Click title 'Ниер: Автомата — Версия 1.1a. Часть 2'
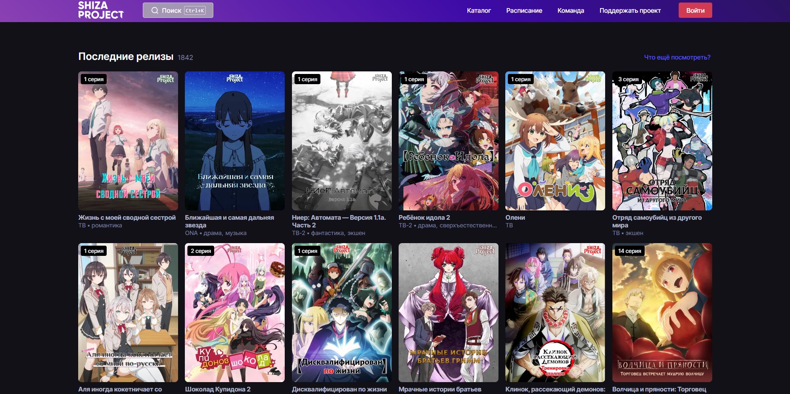Viewport: 790px width, 394px height. click(339, 221)
